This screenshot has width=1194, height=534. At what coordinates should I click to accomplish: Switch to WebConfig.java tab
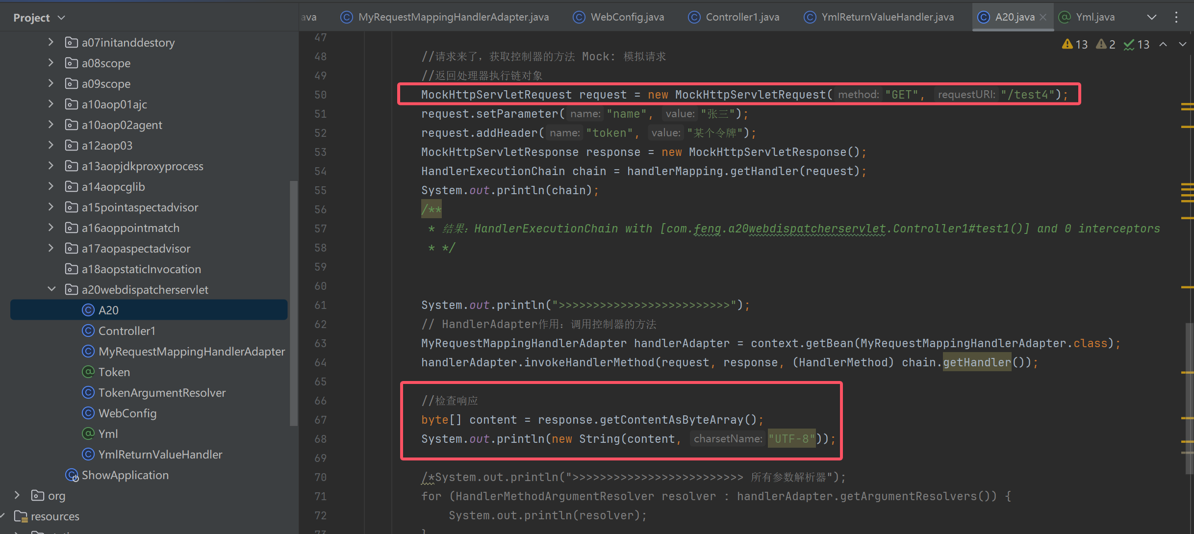[x=618, y=17]
